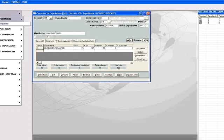Expand second EXPORTACION submenu arrow
The width and height of the screenshot is (224, 140).
tap(21, 46)
